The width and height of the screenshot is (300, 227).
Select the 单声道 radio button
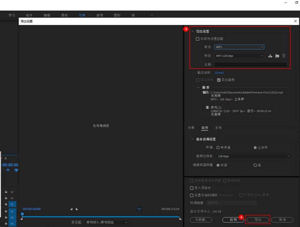click(218, 148)
